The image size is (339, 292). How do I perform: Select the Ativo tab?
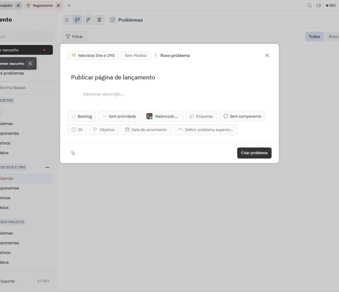pos(333,36)
